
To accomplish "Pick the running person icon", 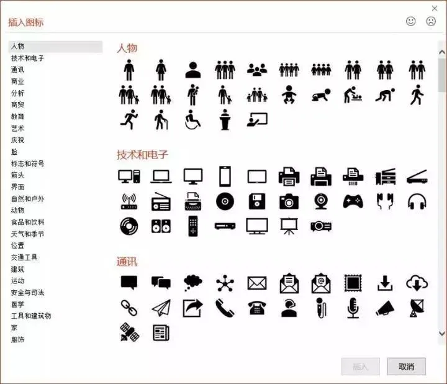I will pyautogui.click(x=129, y=119).
